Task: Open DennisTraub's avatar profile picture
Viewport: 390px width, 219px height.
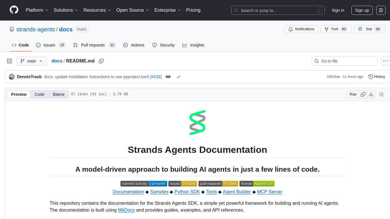Action: coord(12,77)
